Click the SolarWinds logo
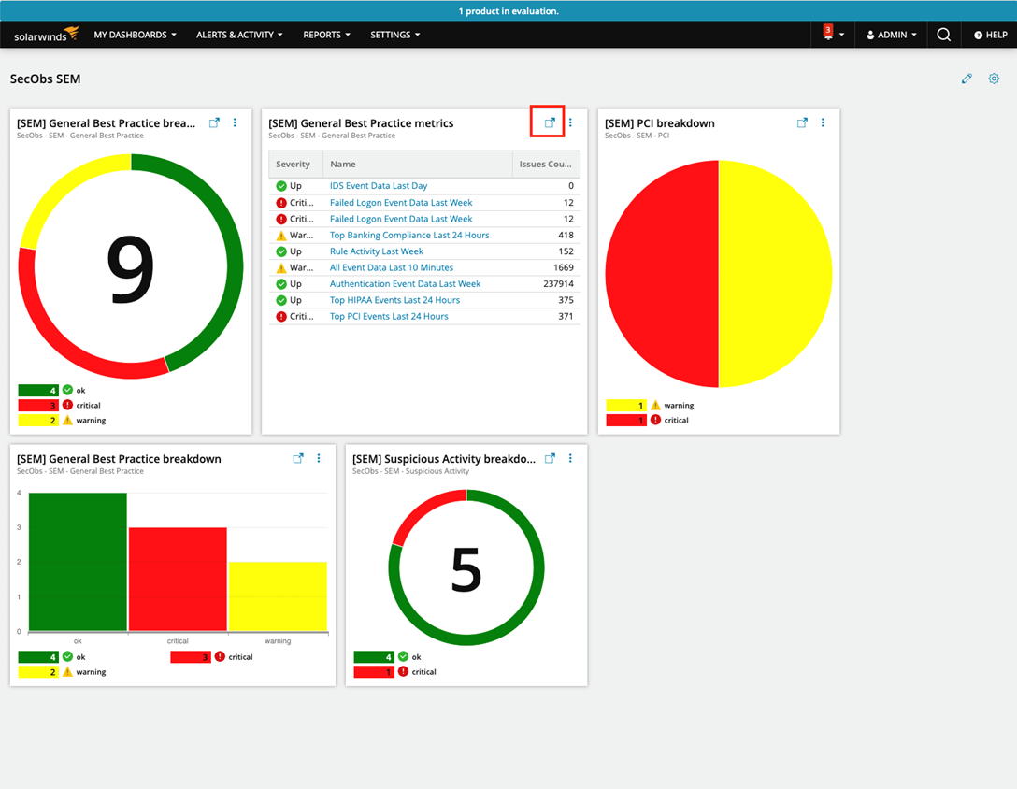 (46, 35)
